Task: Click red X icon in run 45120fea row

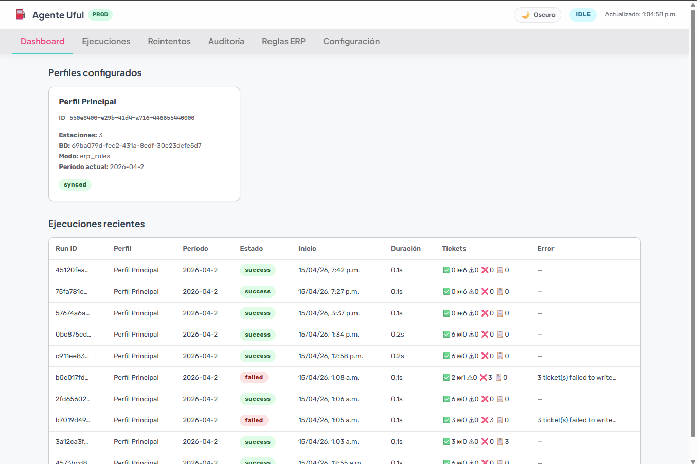Action: tap(485, 270)
